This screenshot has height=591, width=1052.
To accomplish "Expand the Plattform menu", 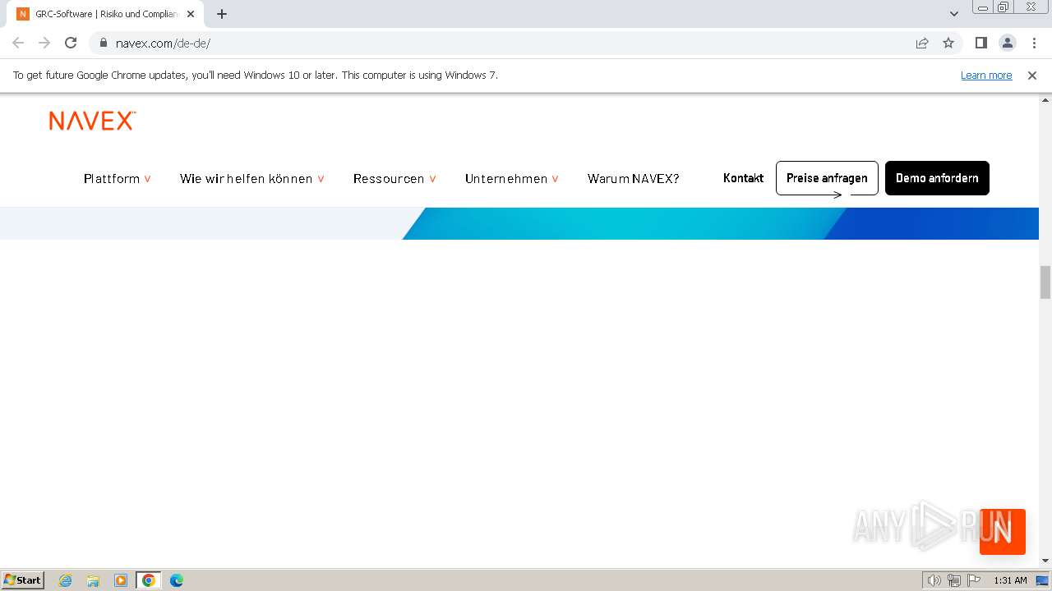I will click(118, 178).
